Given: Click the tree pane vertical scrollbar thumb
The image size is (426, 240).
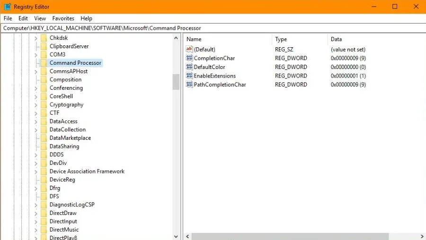Looking at the screenshot, I should point(176,82).
